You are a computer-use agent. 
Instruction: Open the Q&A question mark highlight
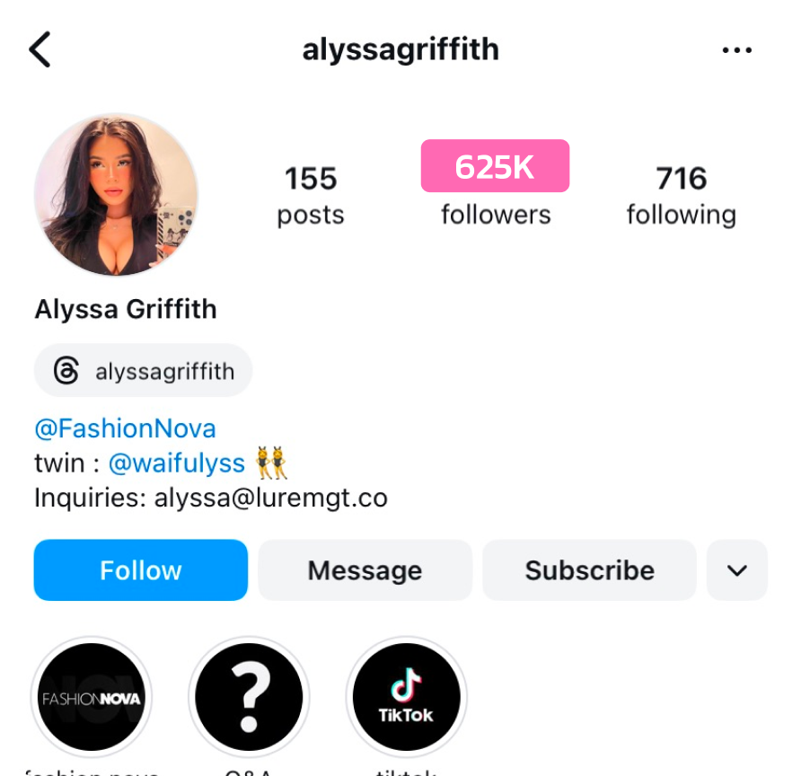[249, 697]
